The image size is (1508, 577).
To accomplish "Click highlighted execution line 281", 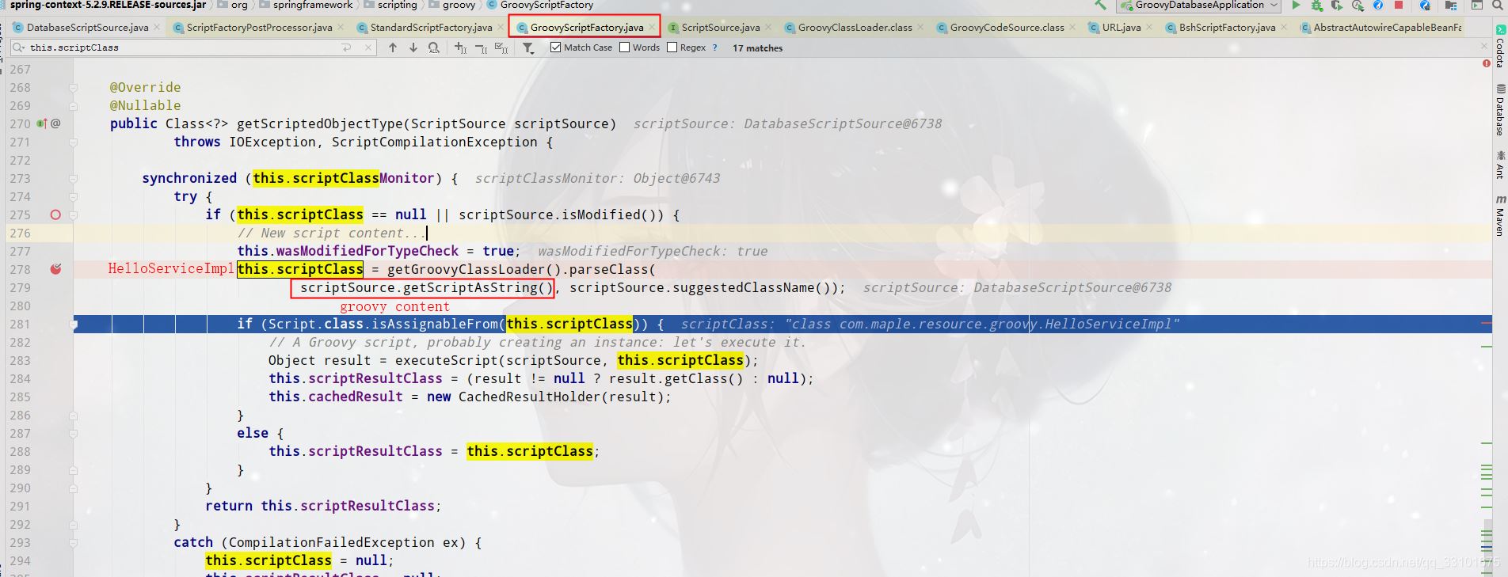I will click(783, 324).
